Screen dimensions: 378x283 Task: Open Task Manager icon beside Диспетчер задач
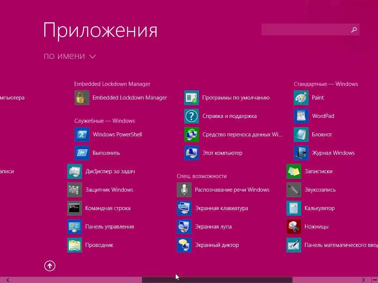click(75, 171)
